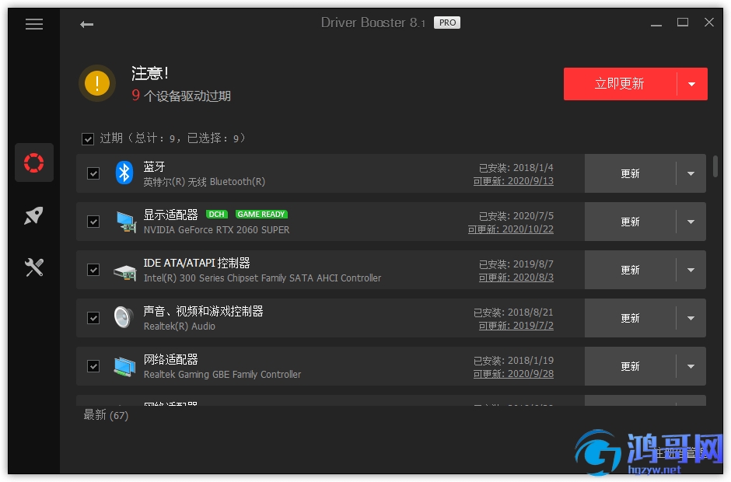Click the DCH badge

point(216,215)
